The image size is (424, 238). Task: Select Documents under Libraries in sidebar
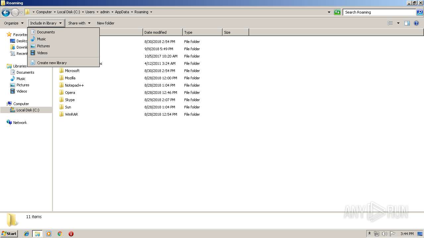point(25,72)
